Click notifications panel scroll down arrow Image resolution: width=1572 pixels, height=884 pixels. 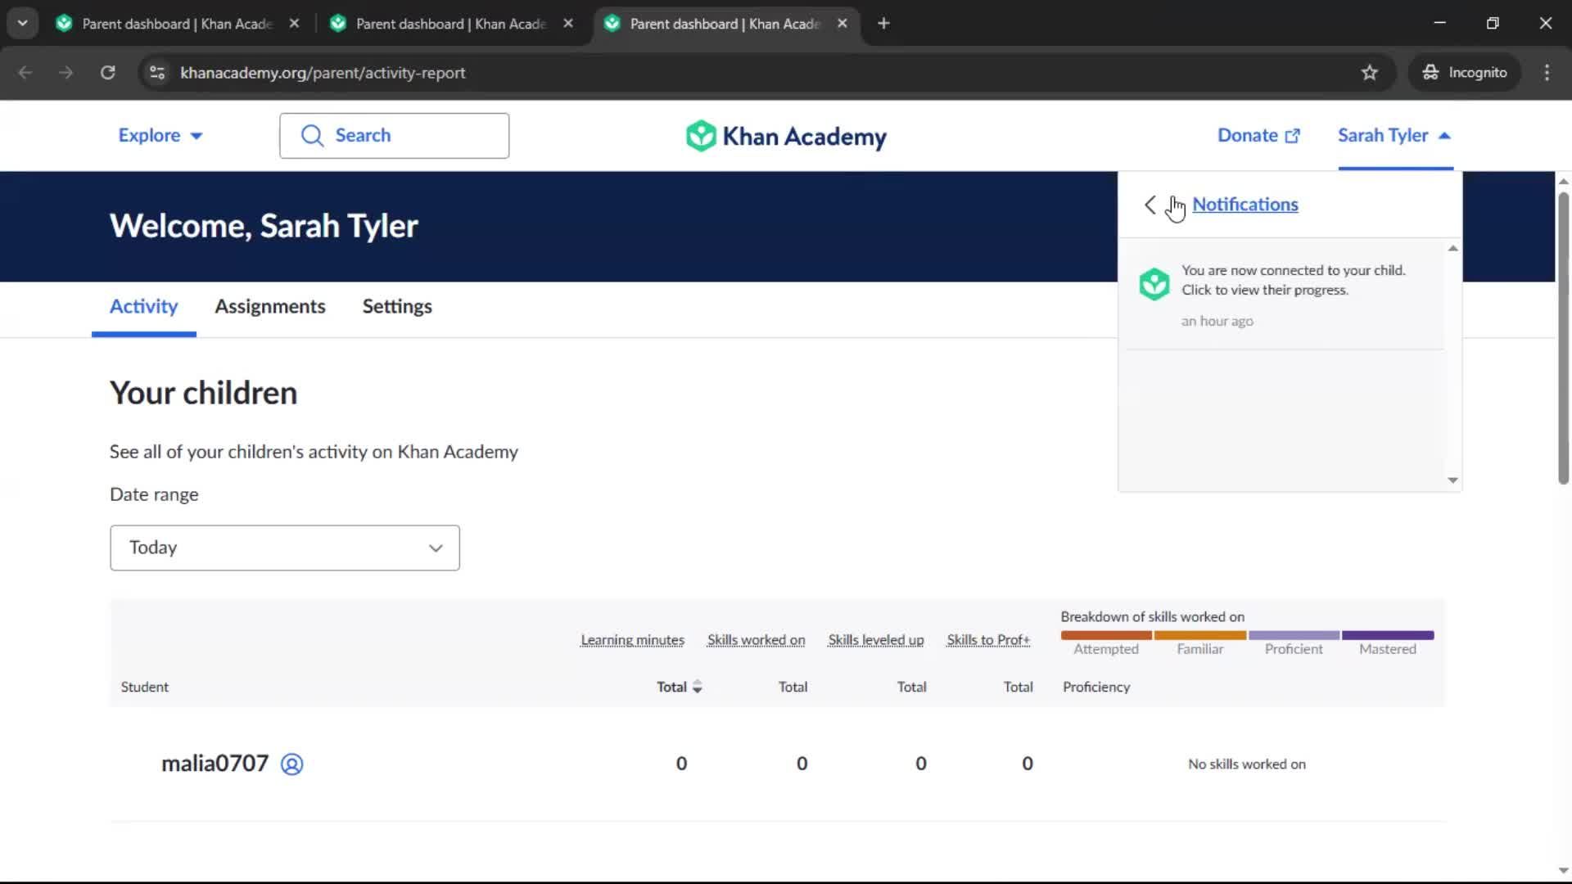tap(1452, 480)
